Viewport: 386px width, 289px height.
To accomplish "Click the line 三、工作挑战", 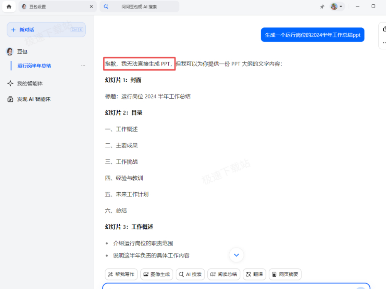I will tap(121, 162).
